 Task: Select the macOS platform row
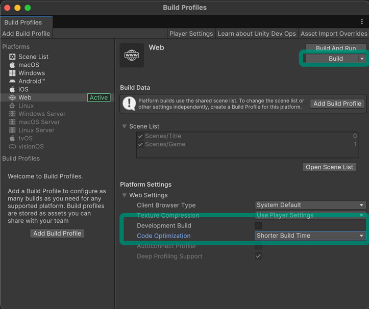pyautogui.click(x=57, y=65)
